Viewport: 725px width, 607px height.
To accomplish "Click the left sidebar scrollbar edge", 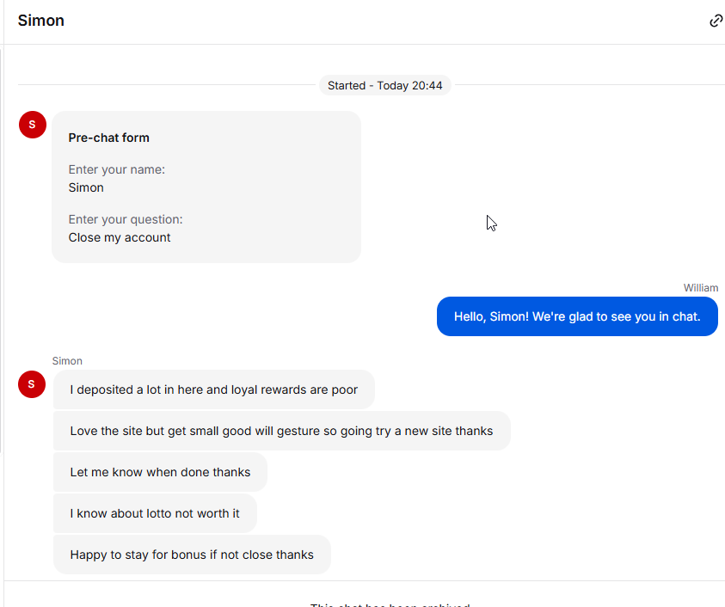I will click(x=2, y=249).
